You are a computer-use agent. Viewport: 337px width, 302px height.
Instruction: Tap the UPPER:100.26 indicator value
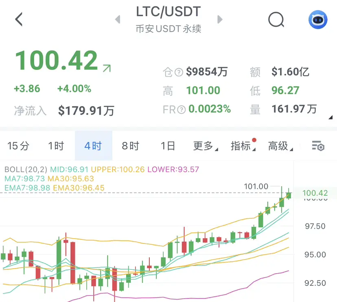(118, 169)
